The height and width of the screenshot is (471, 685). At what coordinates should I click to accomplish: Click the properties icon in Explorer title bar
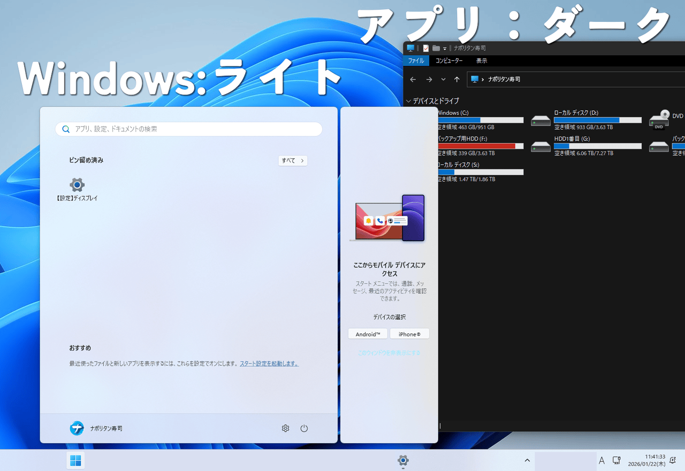coord(426,48)
